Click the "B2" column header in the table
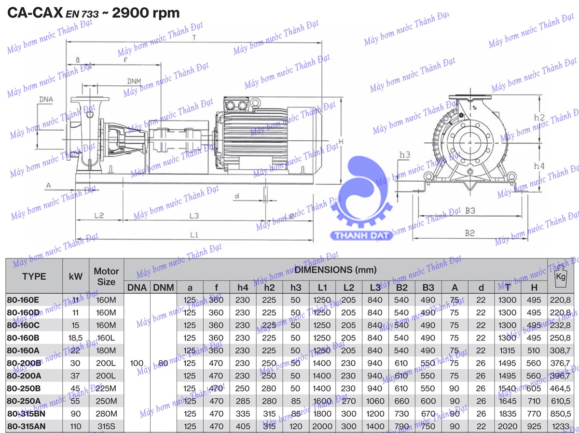579x433 pixels. pyautogui.click(x=402, y=287)
